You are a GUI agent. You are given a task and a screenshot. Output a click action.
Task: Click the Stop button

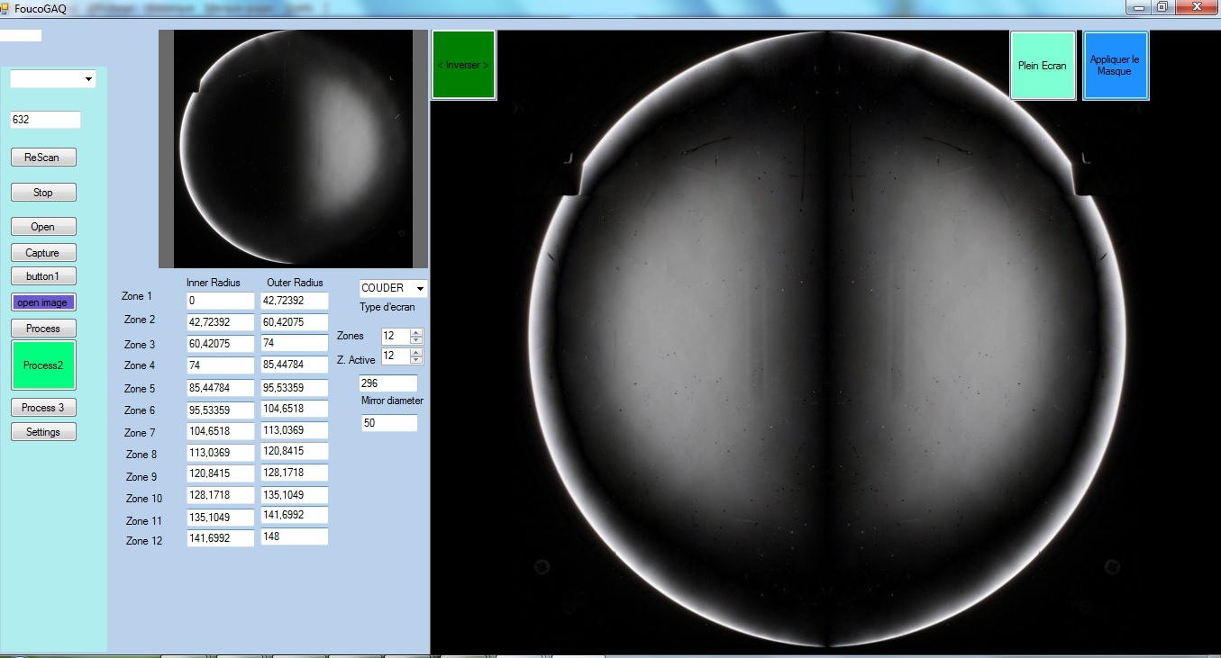pyautogui.click(x=43, y=192)
